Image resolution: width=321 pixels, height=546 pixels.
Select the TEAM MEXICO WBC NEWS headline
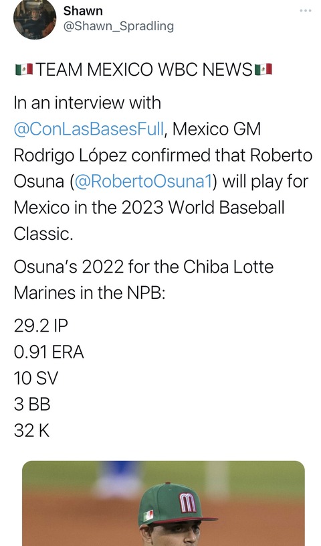144,69
